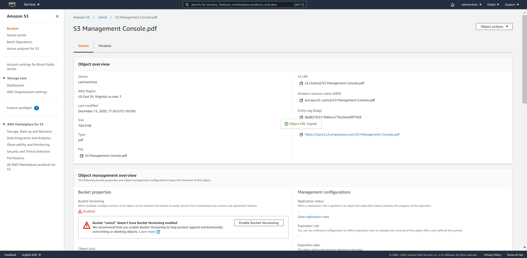Viewport: 527px width, 258px height.
Task: Copy the S3 URI with copy icon
Action: pos(301,83)
